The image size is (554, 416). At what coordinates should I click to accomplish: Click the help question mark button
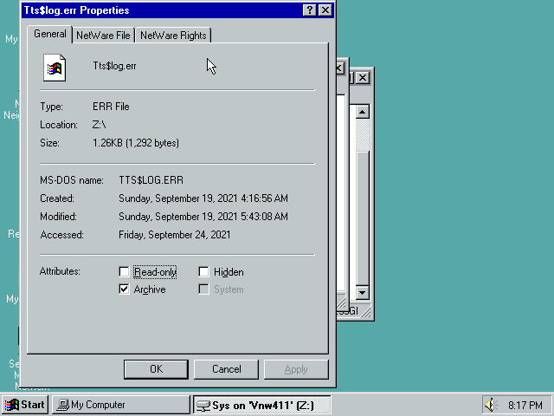310,10
